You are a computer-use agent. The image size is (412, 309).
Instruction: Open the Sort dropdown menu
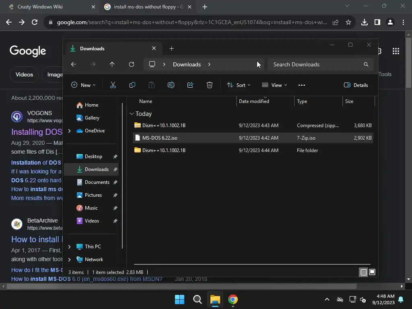coord(239,85)
